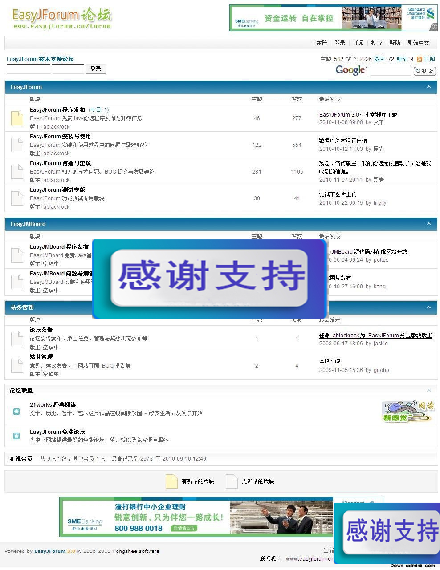Click the 精华: 9 statistics link

pyautogui.click(x=405, y=59)
